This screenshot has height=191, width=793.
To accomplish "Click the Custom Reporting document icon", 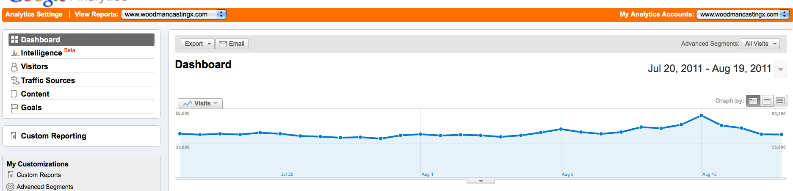I will point(14,136).
